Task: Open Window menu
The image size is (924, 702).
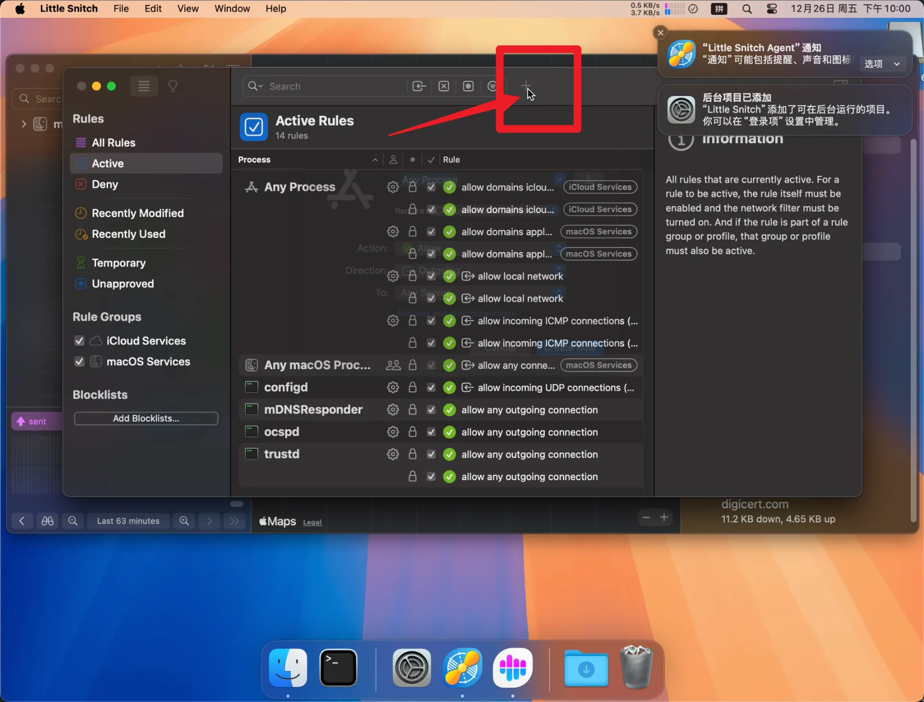Action: 232,9
